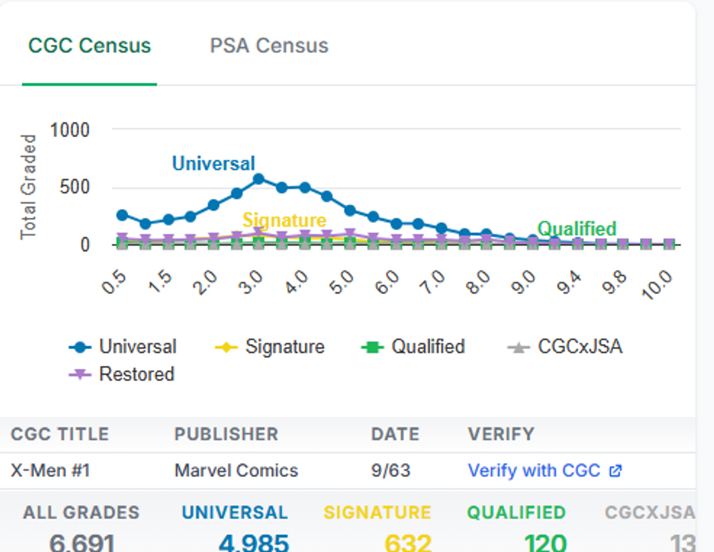714x552 pixels.
Task: Click the green Qualified legend square icon
Action: pos(372,347)
